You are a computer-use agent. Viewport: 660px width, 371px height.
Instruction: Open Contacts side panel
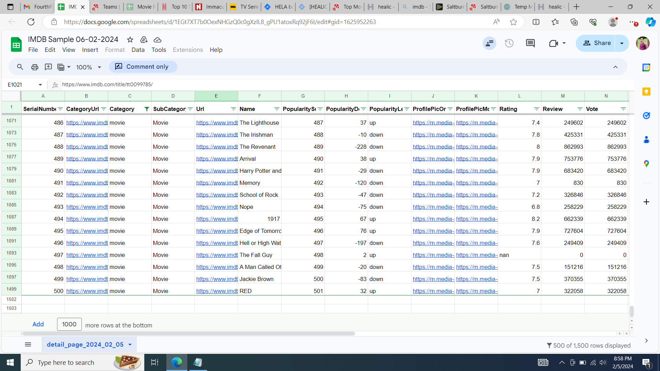pos(646,140)
